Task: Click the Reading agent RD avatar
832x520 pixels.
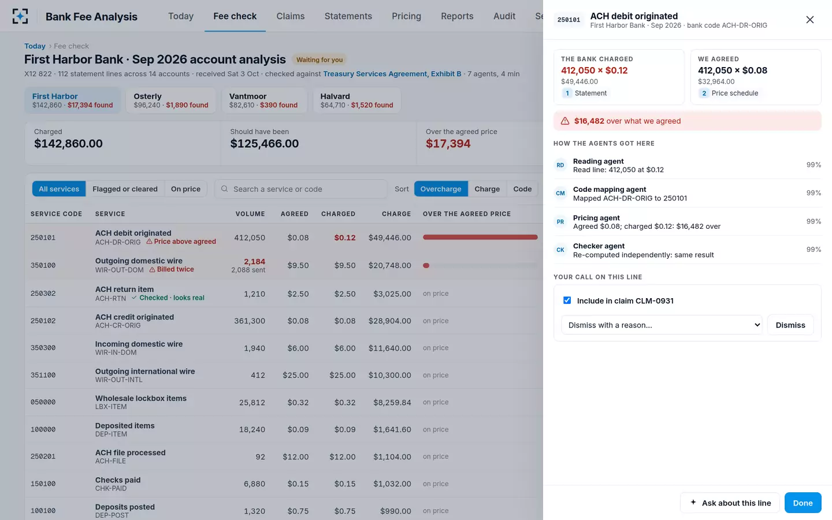Action: [x=560, y=165]
